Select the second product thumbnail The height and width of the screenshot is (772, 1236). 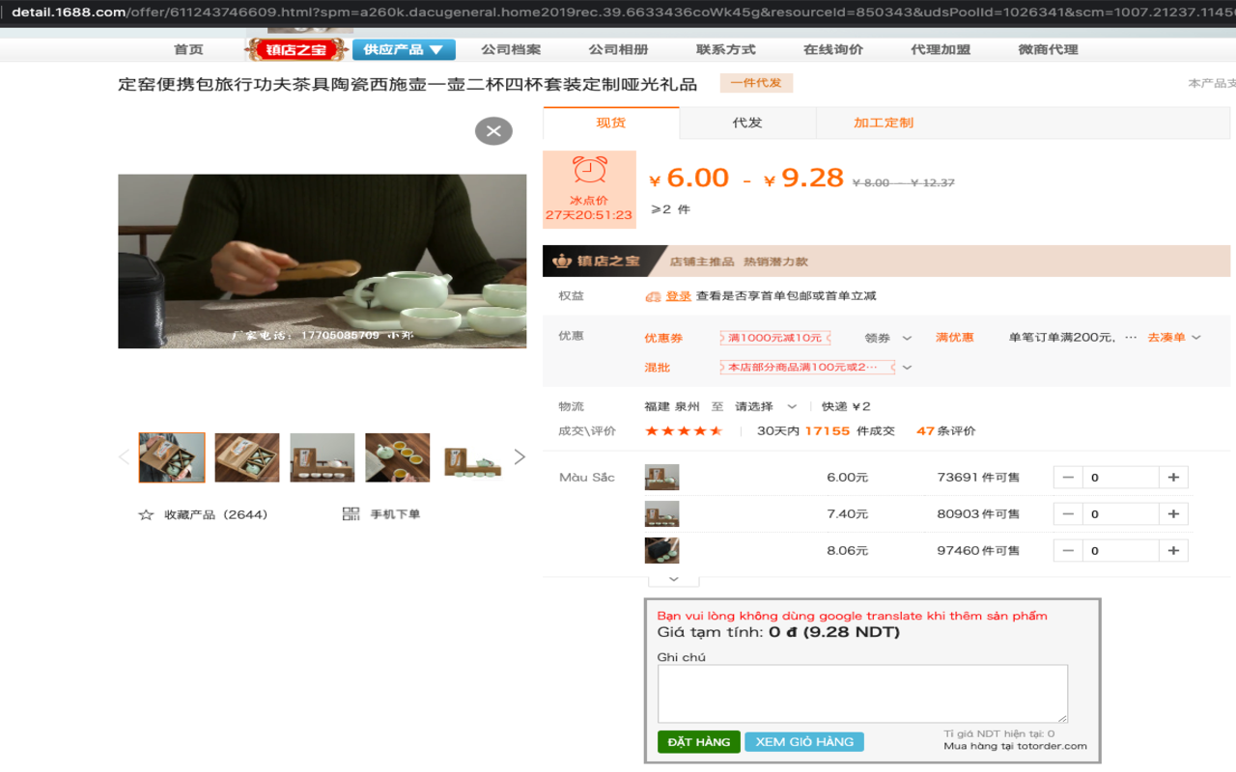(247, 457)
